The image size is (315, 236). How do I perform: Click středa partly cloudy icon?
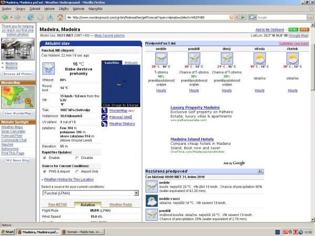[x=259, y=58]
